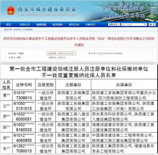This screenshot has height=155, width=158.
Task: Click the table title 第一批全市工程建设领域 heading
Action: (x=79, y=72)
